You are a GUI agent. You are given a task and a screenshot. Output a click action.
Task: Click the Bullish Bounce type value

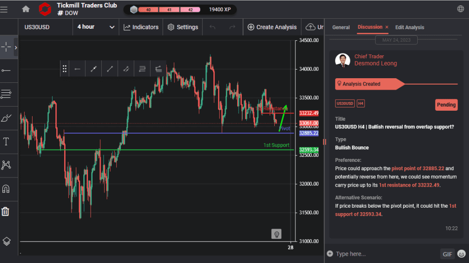tap(352, 148)
